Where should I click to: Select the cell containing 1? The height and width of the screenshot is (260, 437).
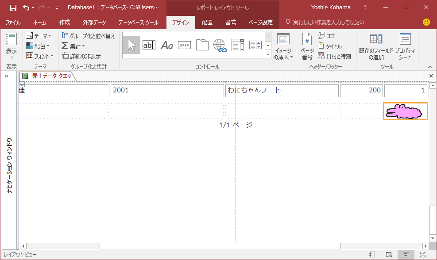[406, 91]
